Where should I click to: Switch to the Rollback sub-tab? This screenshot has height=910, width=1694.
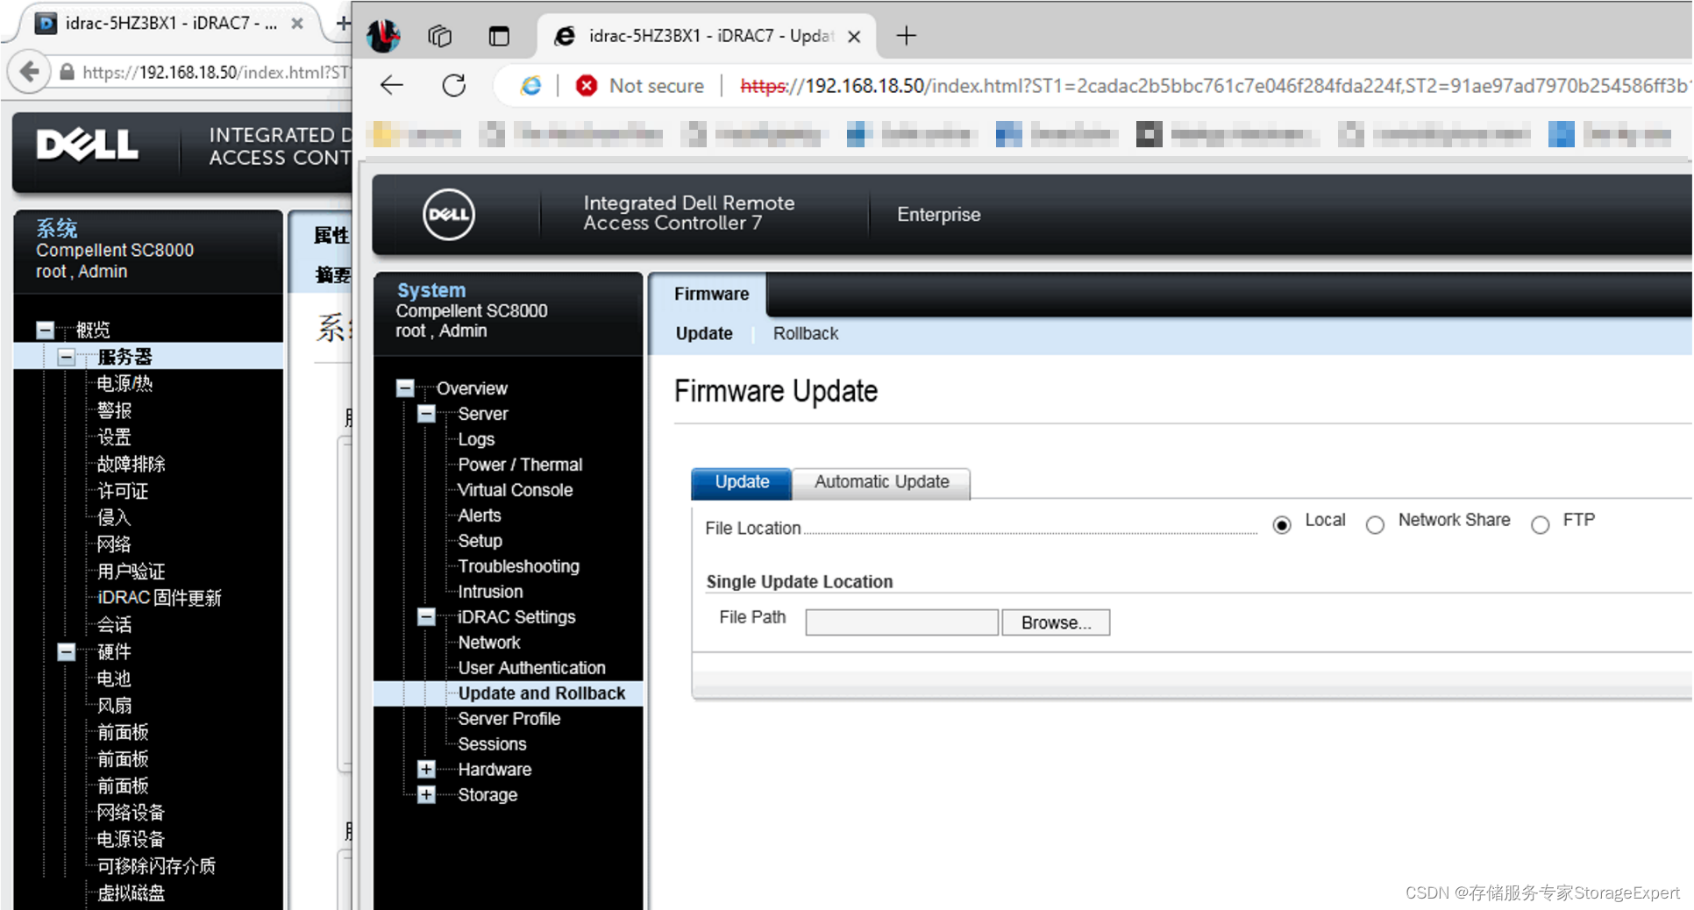click(x=806, y=333)
